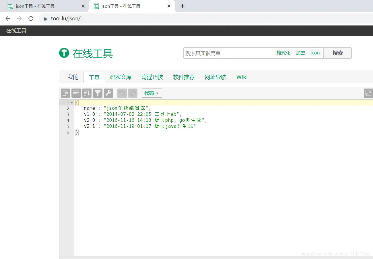
Task: Go back with browser back arrow
Action: click(x=8, y=19)
